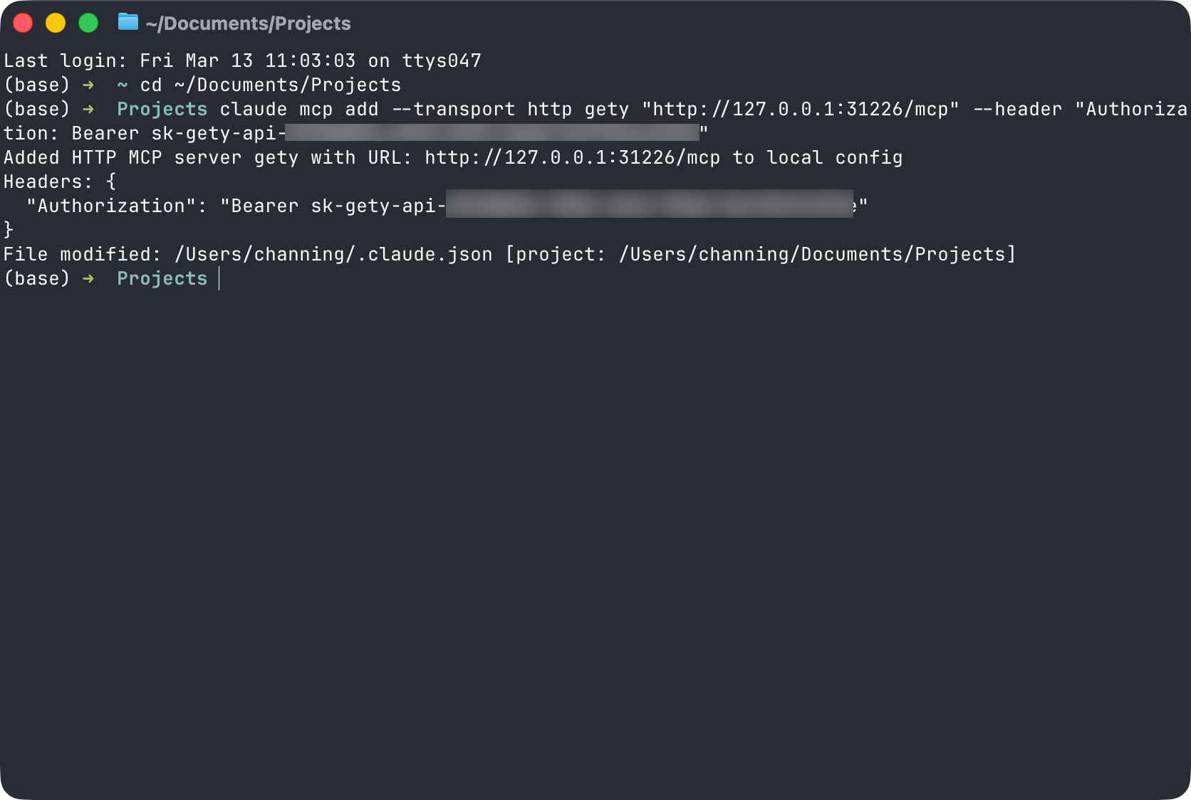The image size is (1191, 800).
Task: Click the quoted URL in the claude command
Action: (x=801, y=109)
